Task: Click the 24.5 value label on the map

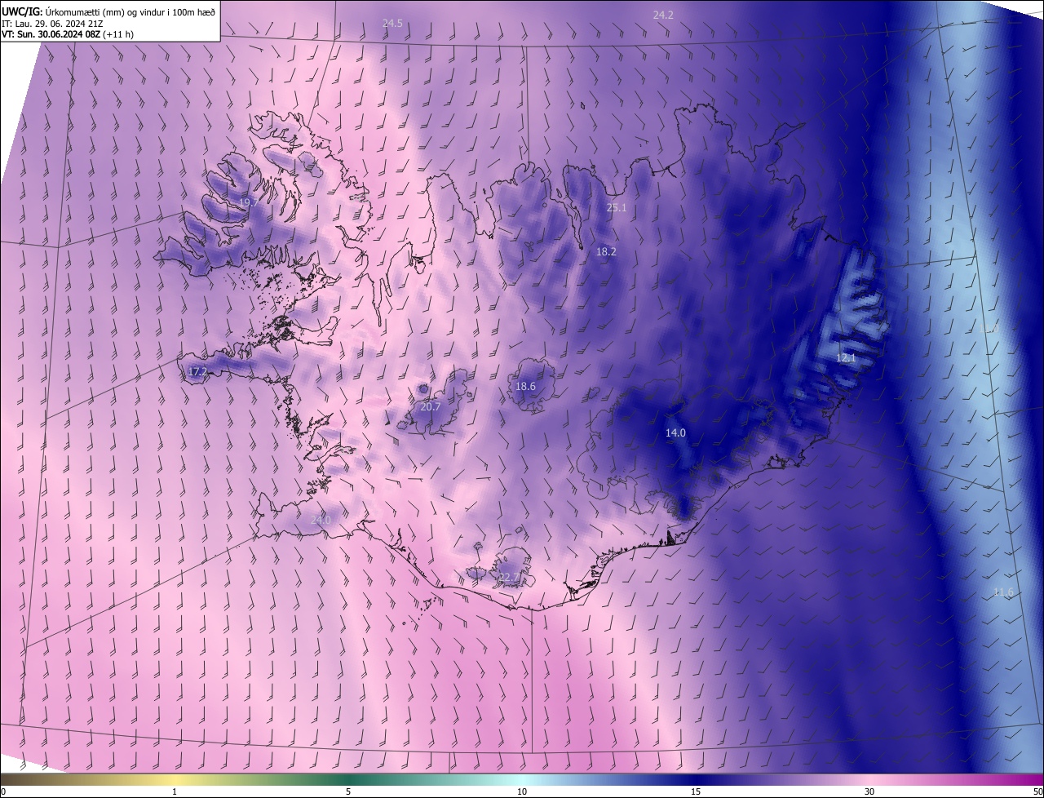Action: 392,23
